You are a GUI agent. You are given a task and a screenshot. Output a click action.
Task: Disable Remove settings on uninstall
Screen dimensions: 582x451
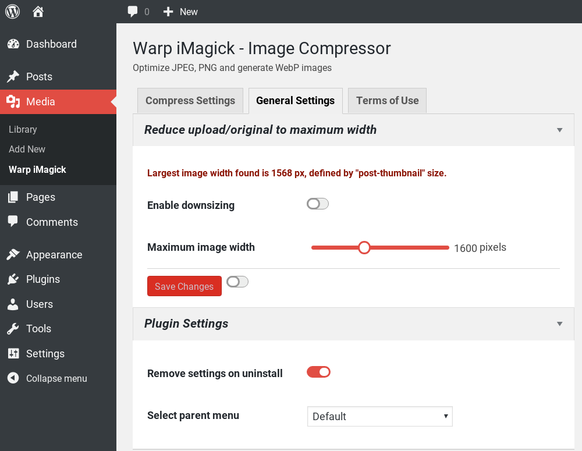[x=318, y=372]
